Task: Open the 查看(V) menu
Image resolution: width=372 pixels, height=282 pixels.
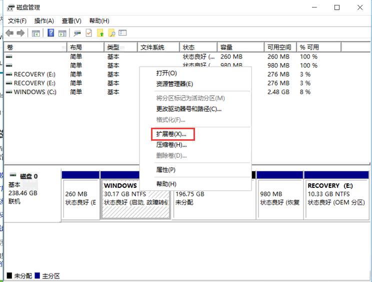Action: [71, 21]
